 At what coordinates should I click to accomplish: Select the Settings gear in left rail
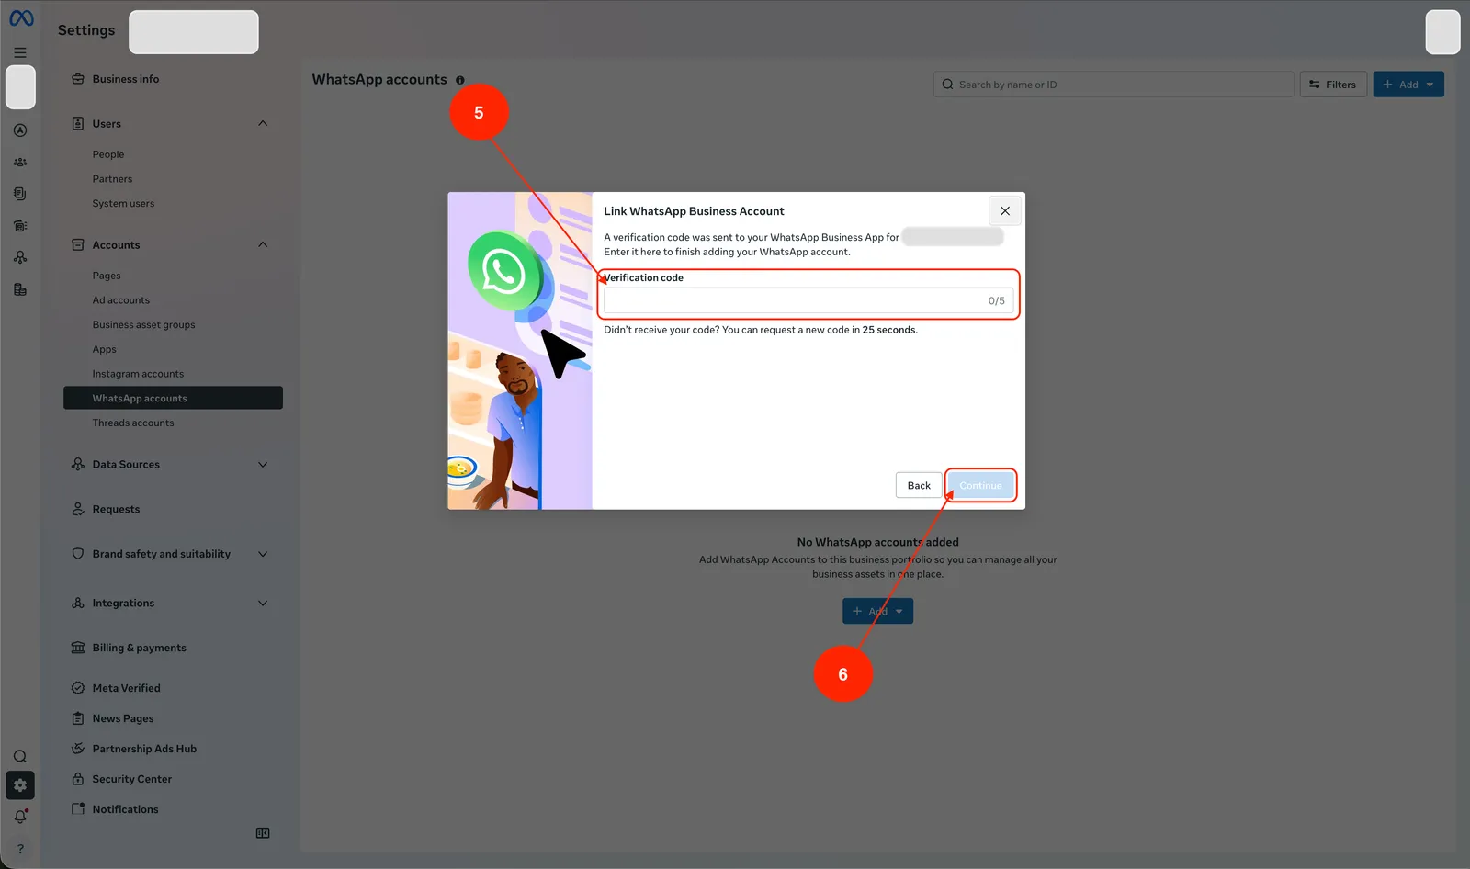click(x=20, y=785)
